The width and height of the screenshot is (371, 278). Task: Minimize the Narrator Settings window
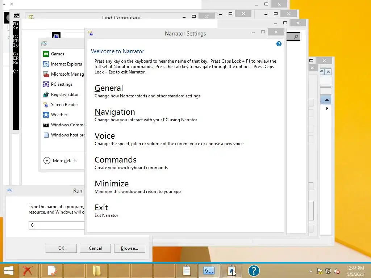point(253,33)
